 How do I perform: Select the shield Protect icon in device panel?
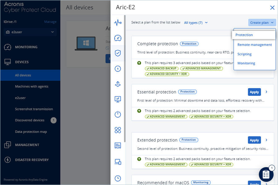[118, 53]
